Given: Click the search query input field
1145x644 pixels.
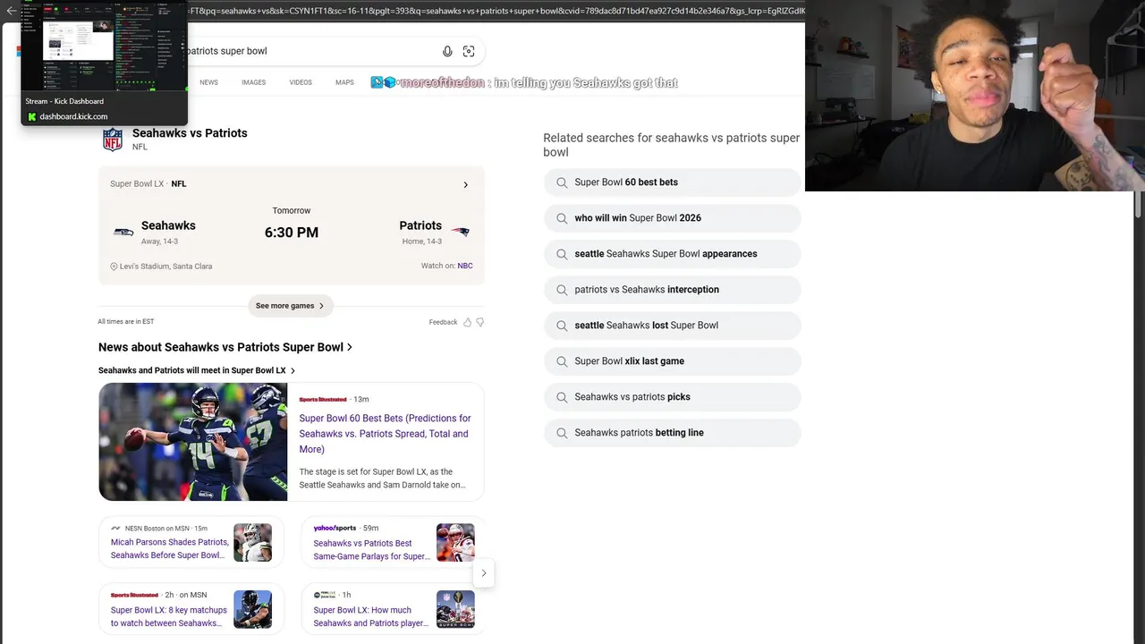Looking at the screenshot, I should point(304,51).
